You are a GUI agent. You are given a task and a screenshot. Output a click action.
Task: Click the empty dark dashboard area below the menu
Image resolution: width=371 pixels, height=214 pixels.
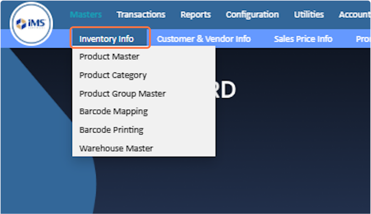pos(247,170)
